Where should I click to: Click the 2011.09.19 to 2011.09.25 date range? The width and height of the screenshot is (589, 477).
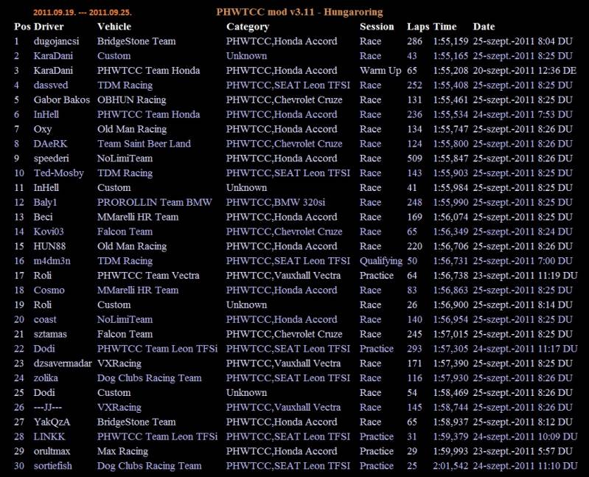point(88,13)
